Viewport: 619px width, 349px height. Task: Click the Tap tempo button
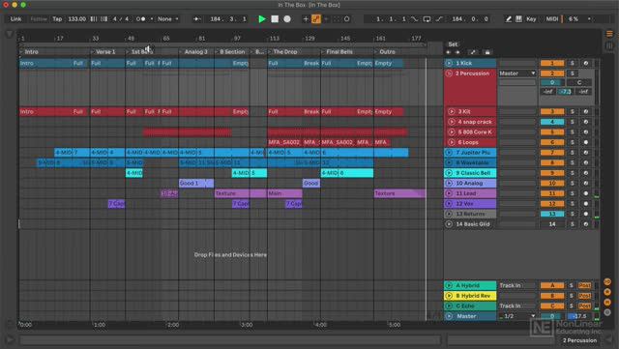pos(57,19)
